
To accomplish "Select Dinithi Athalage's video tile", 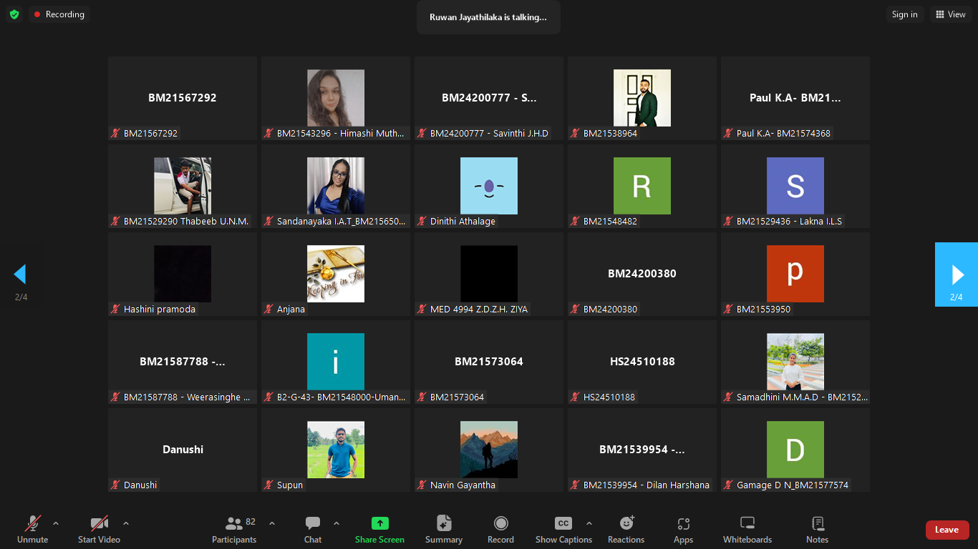I will [489, 186].
